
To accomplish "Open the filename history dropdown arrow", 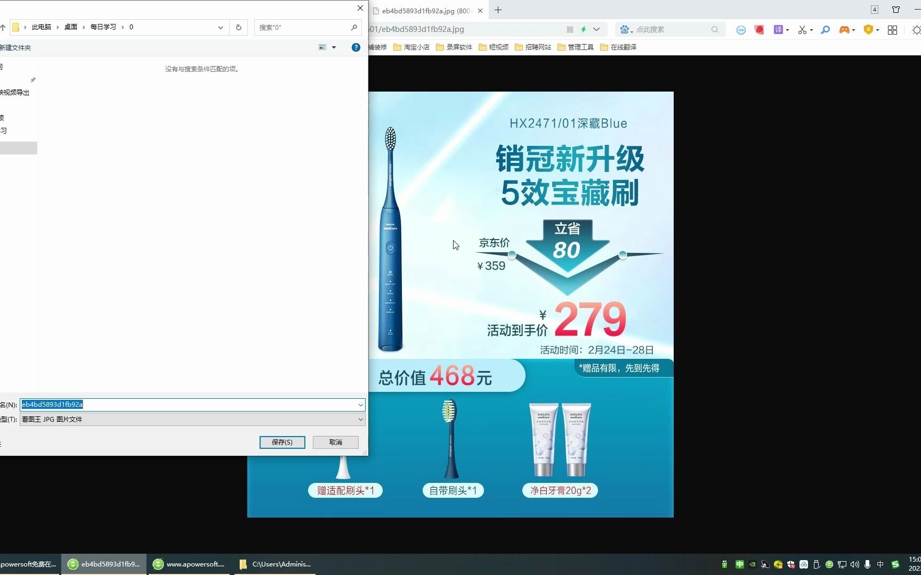I will coord(361,405).
